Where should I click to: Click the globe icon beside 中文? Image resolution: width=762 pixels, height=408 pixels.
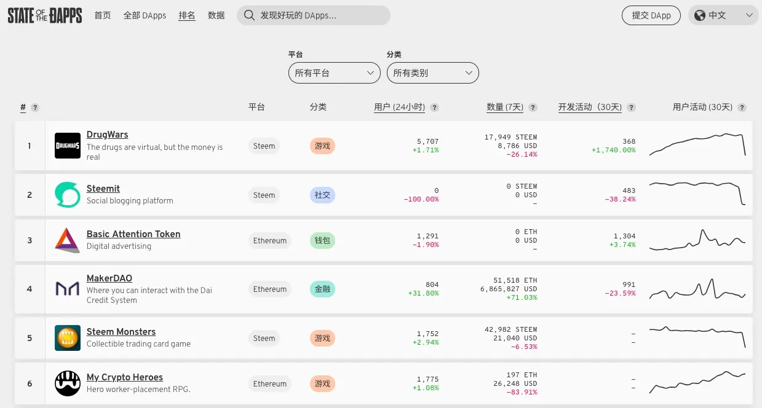point(700,15)
